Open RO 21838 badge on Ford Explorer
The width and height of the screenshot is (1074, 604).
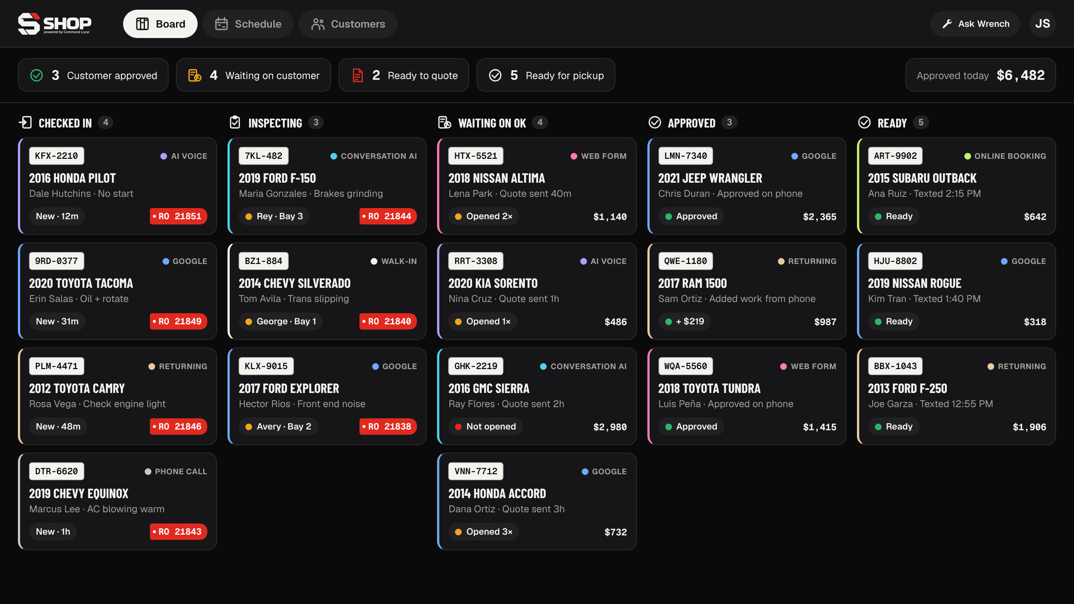click(x=388, y=427)
